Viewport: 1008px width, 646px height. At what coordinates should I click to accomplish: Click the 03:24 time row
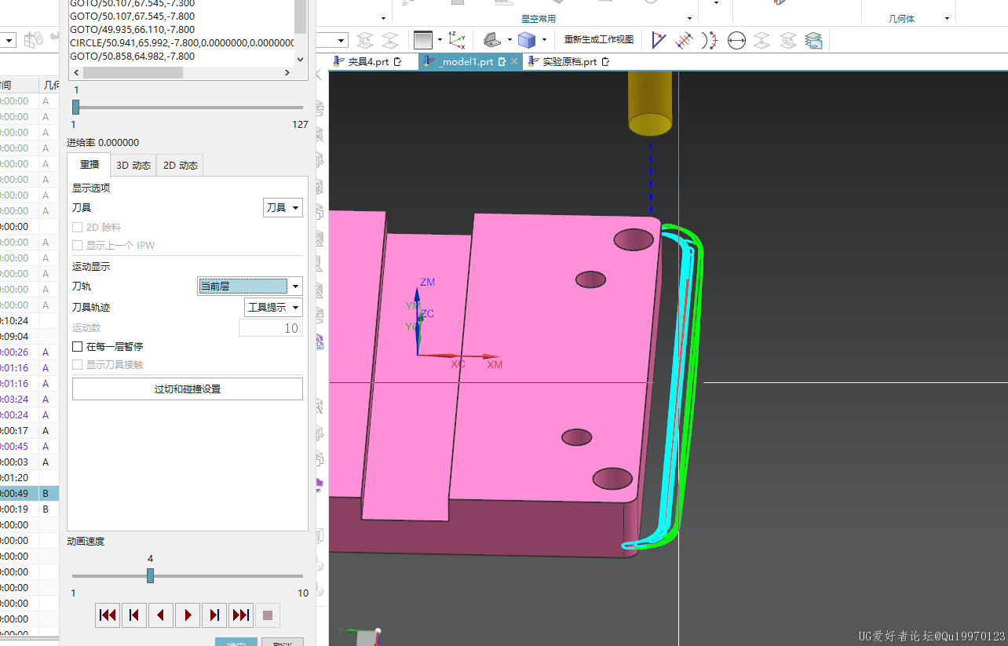pos(29,399)
